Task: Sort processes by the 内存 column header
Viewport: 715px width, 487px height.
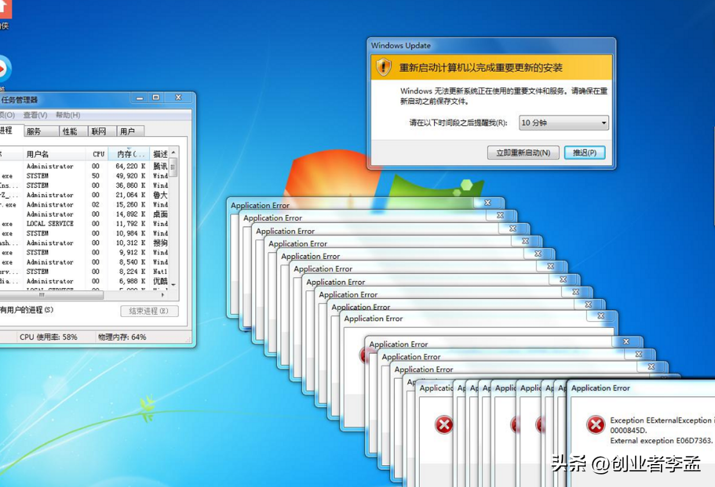Action: point(129,154)
